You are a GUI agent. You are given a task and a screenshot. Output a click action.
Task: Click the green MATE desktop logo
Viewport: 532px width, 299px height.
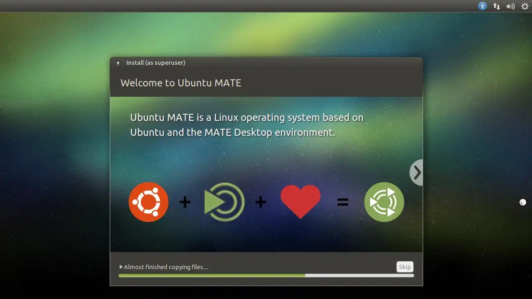224,202
